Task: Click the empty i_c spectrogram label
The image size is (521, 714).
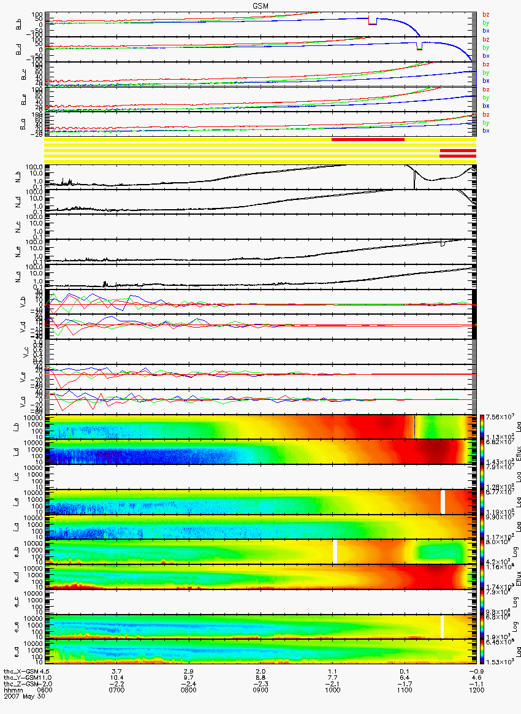Action: (17, 477)
